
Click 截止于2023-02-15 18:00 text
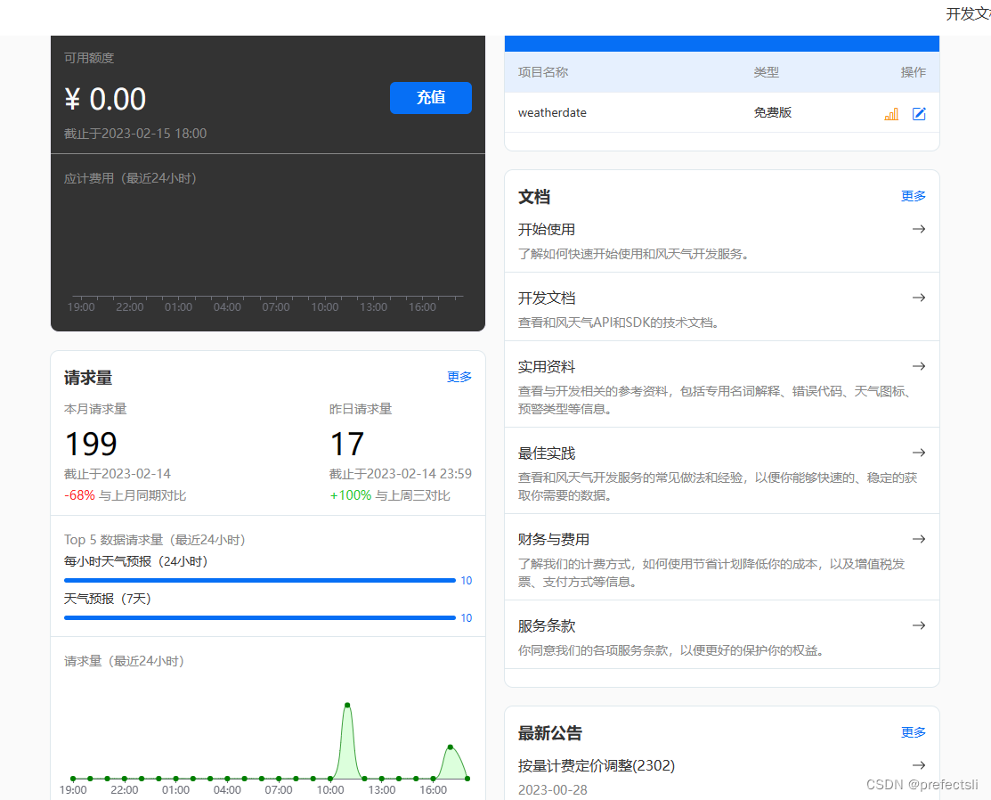click(x=135, y=134)
